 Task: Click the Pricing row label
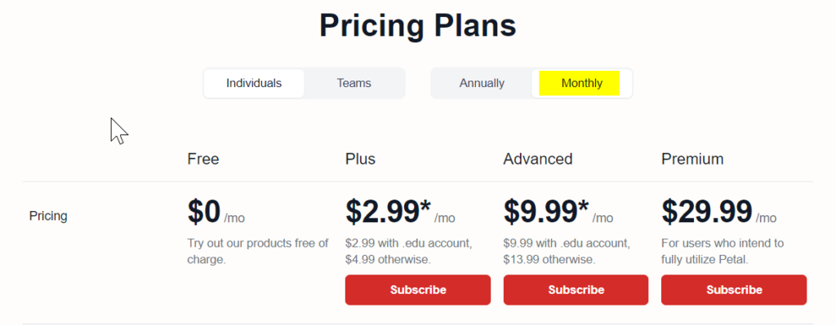click(x=48, y=216)
